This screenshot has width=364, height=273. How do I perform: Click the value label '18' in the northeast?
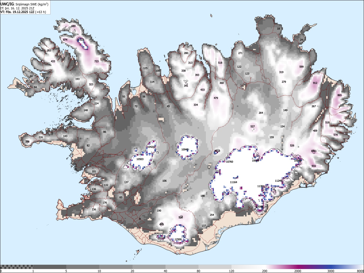(278, 29)
